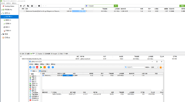Select the 订阅 (0) RSS feeds sidebar item
This screenshot has height=102, width=185.
click(x=6, y=38)
